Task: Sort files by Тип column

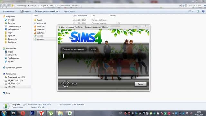Action: [x=93, y=15]
